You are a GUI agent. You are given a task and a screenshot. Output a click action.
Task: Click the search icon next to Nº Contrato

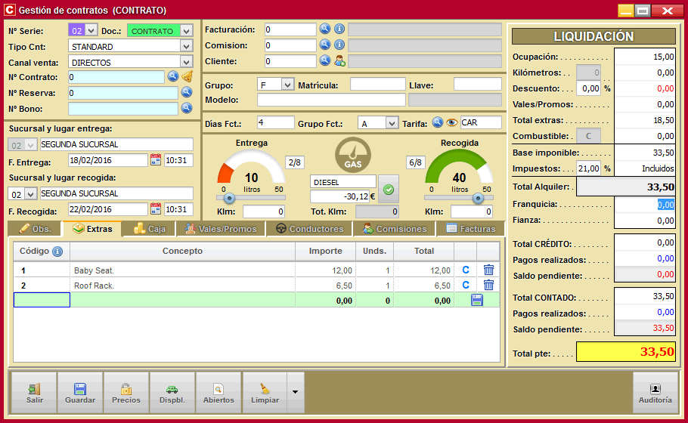(172, 76)
